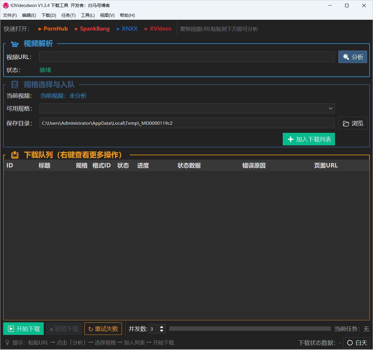Open the 任务(T) menu
Screen dimensions: 373x350
point(68,15)
